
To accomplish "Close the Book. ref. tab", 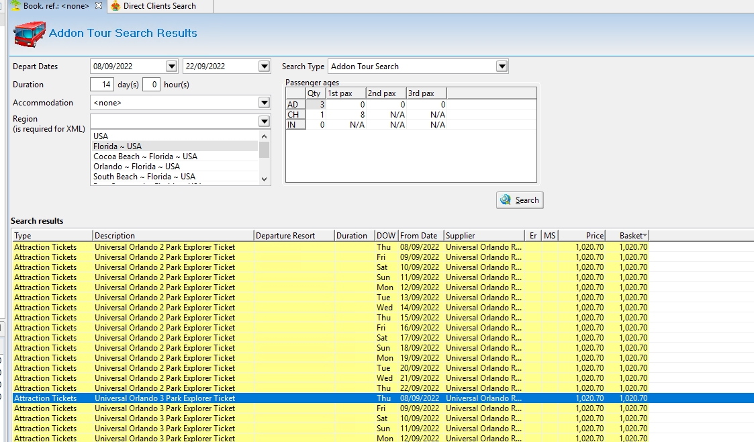I will coord(99,6).
